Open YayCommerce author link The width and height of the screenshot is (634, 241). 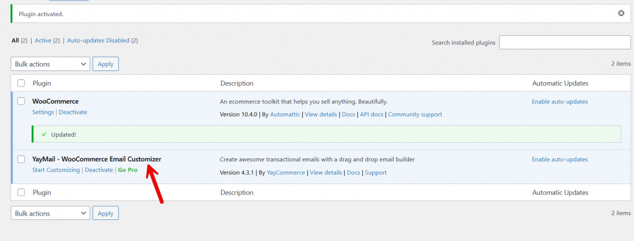point(286,172)
